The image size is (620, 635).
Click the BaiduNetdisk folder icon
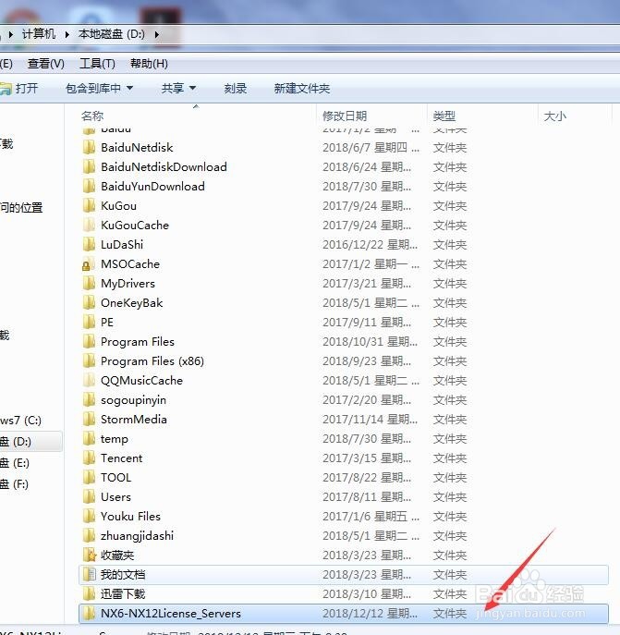[x=89, y=147]
